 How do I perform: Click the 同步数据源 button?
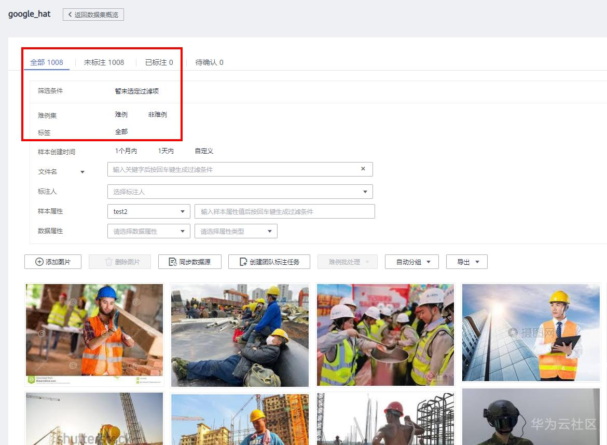(190, 262)
